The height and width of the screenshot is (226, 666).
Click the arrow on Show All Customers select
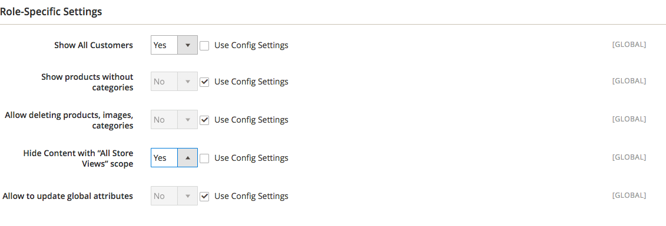coord(188,45)
